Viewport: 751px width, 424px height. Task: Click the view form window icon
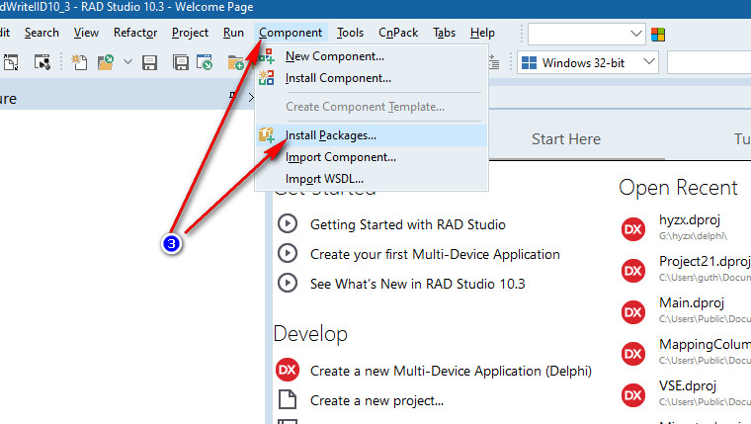(x=42, y=62)
